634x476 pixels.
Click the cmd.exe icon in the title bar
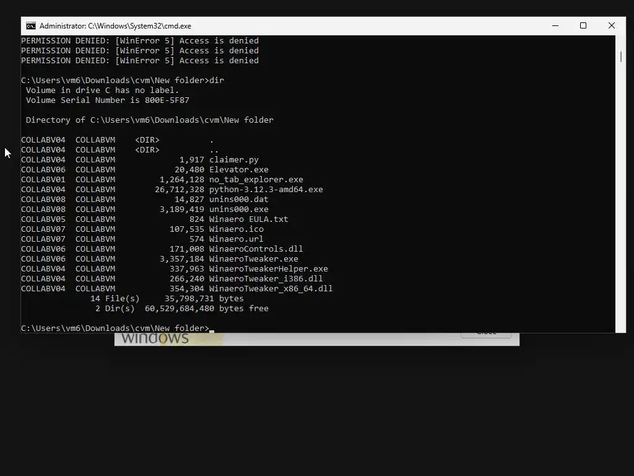pos(31,26)
